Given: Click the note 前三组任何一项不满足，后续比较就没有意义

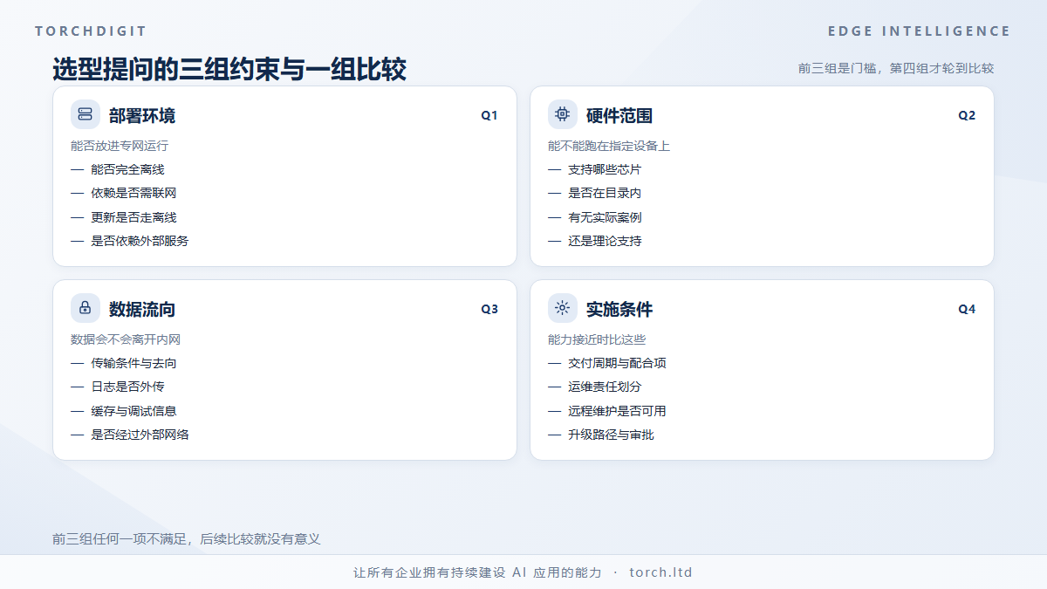Looking at the screenshot, I should [x=187, y=539].
